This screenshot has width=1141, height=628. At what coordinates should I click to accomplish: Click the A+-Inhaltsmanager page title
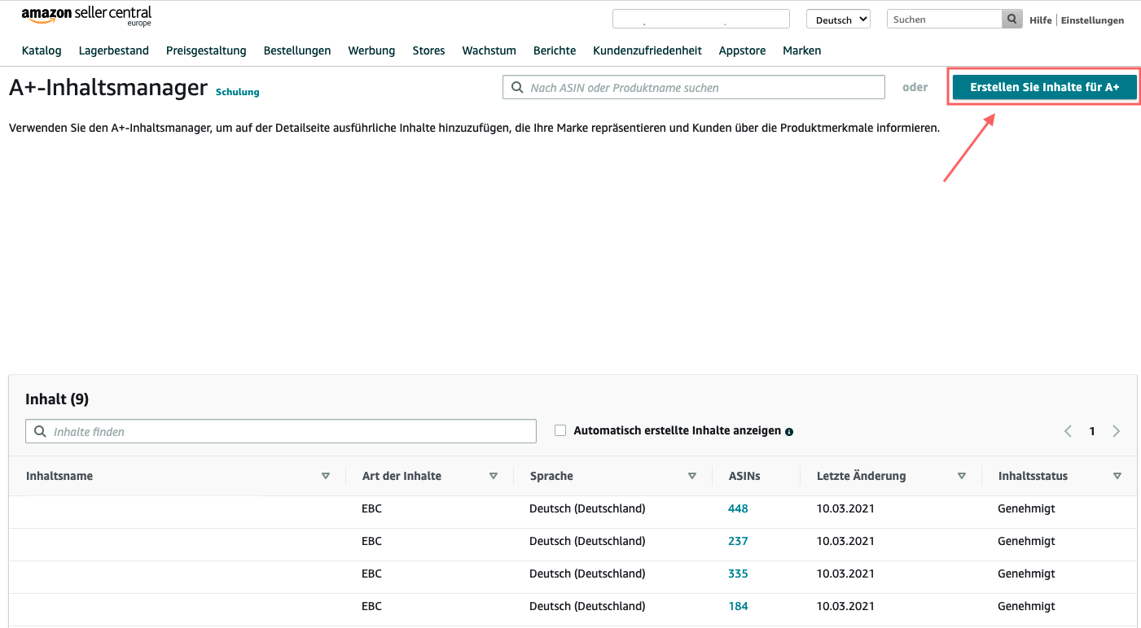pos(108,87)
